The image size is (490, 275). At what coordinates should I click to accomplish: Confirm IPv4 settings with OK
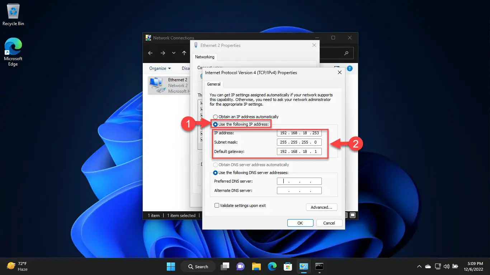[300, 223]
